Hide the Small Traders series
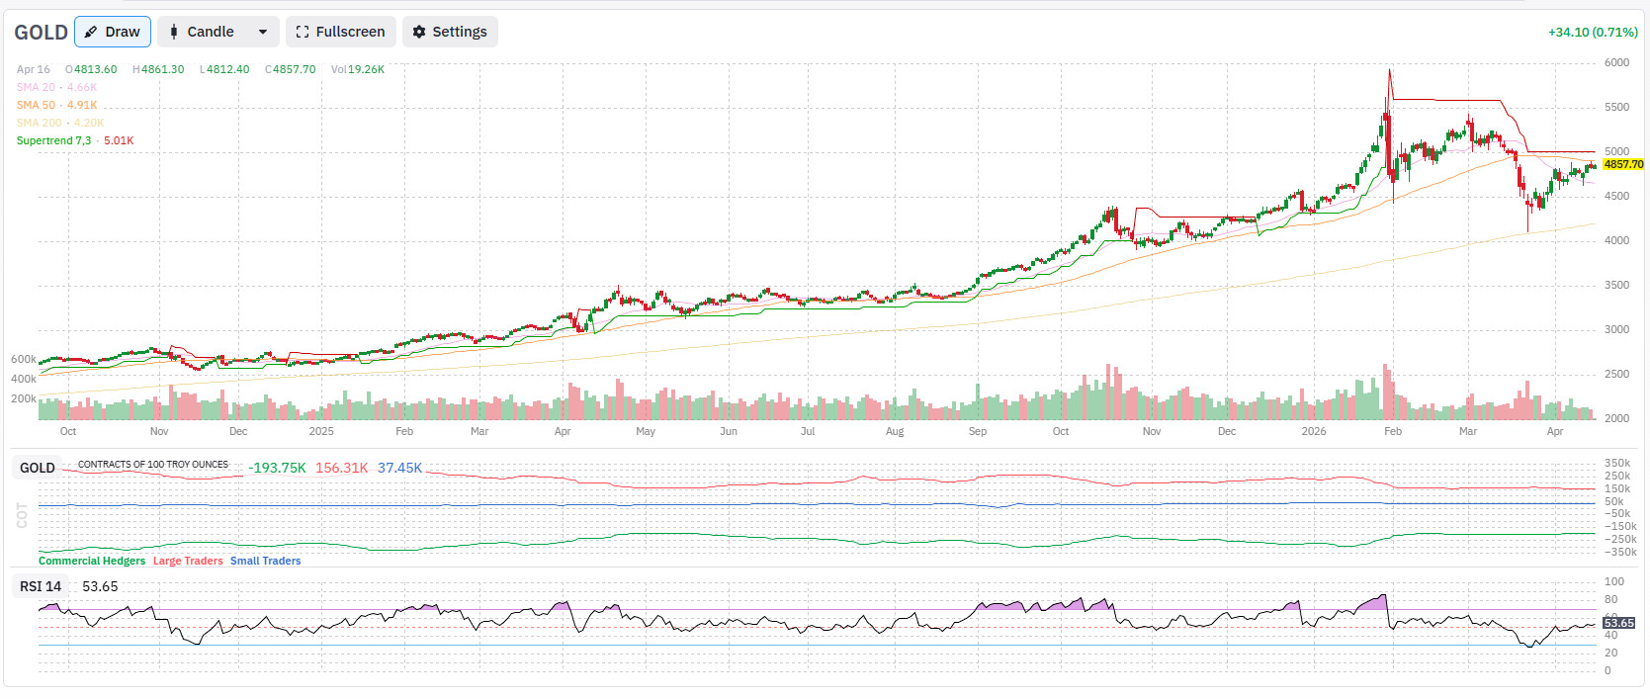The width and height of the screenshot is (1650, 699). 265,561
